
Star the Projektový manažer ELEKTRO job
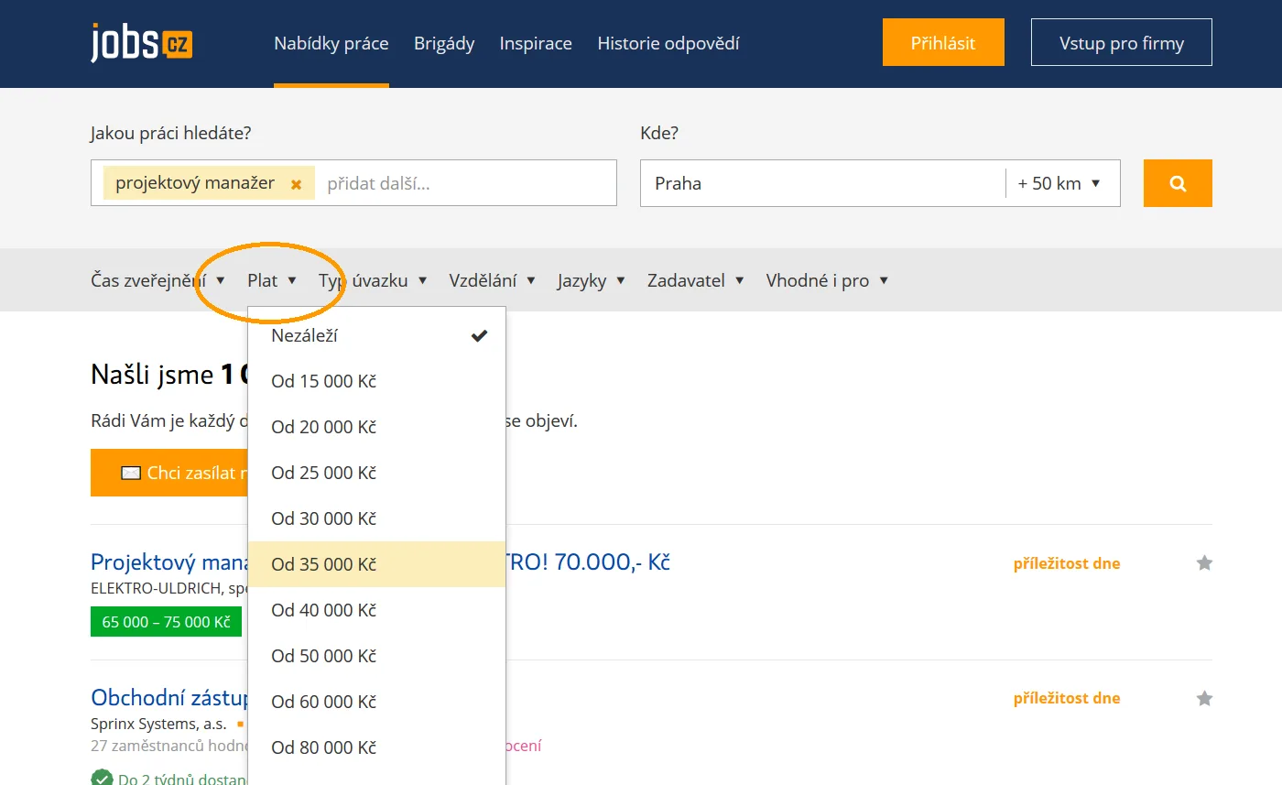(x=1204, y=563)
